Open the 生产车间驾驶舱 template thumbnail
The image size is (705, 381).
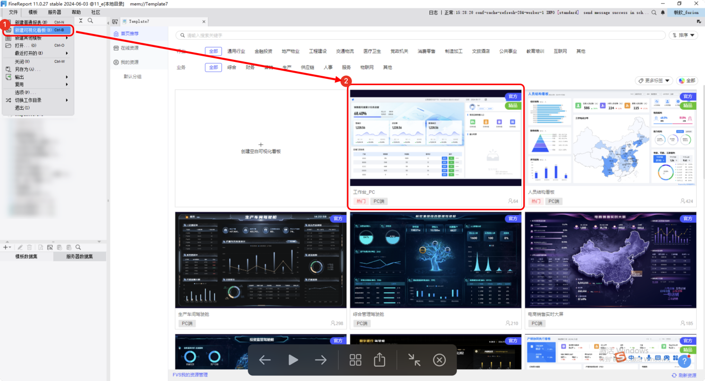pos(261,260)
